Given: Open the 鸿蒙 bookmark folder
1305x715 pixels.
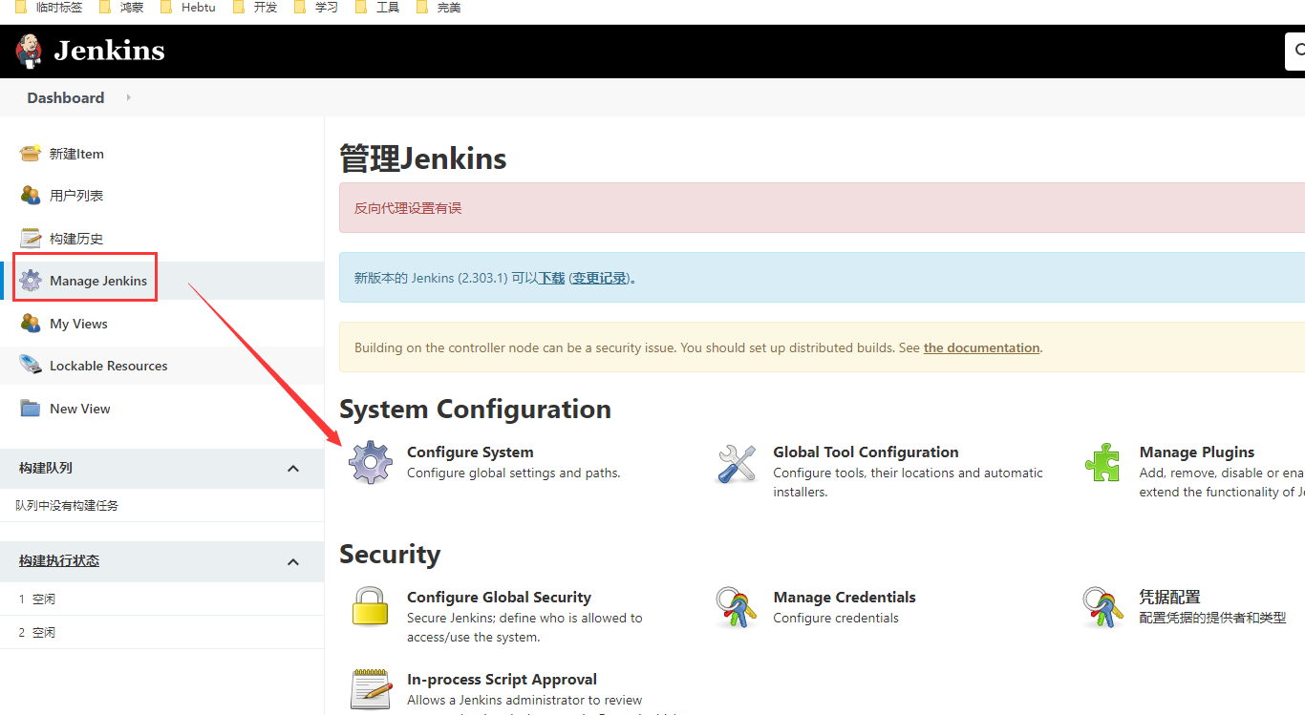Looking at the screenshot, I should pyautogui.click(x=122, y=7).
